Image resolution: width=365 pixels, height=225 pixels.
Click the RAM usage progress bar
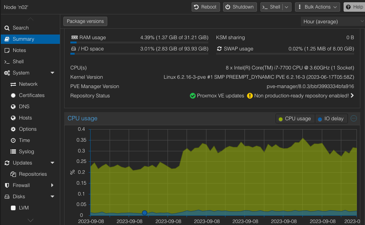(x=139, y=42)
